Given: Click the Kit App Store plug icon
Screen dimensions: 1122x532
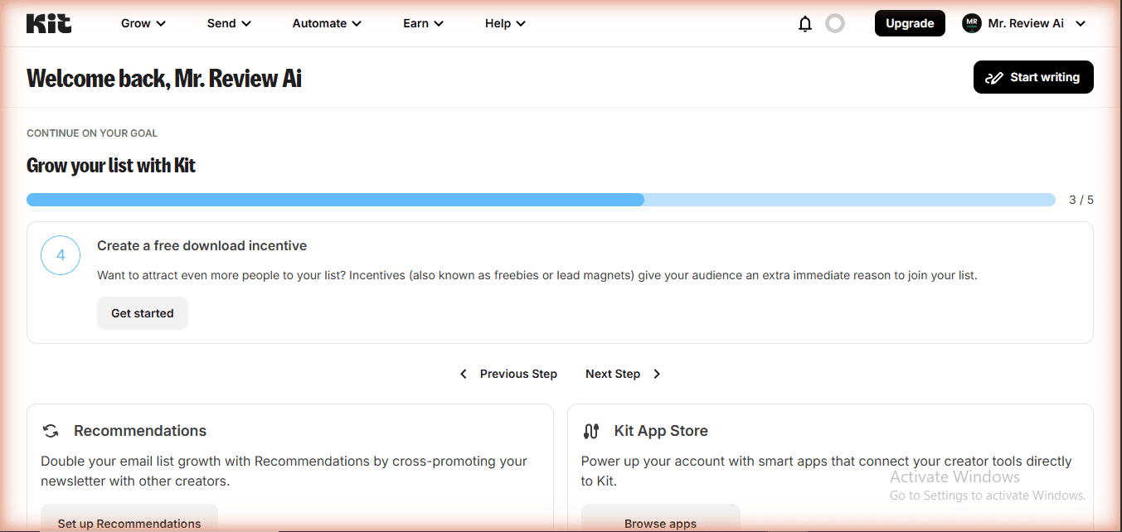Looking at the screenshot, I should click(591, 431).
